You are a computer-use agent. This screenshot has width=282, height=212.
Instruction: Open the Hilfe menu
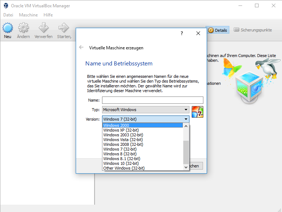pyautogui.click(x=48, y=15)
